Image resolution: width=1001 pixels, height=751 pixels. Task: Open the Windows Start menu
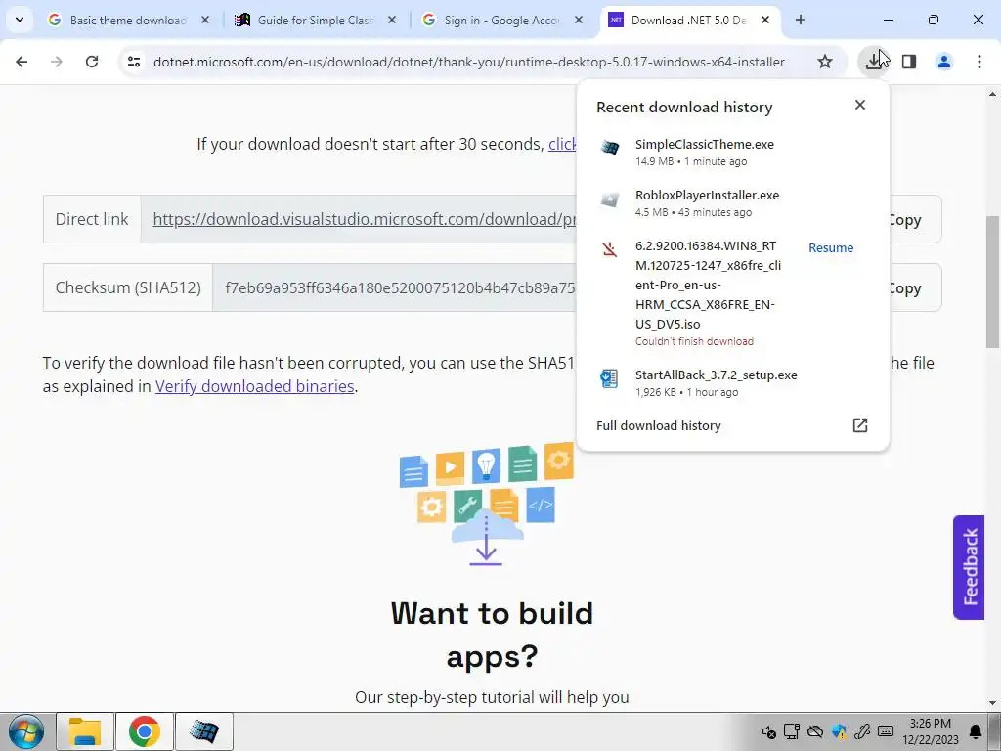coord(26,731)
